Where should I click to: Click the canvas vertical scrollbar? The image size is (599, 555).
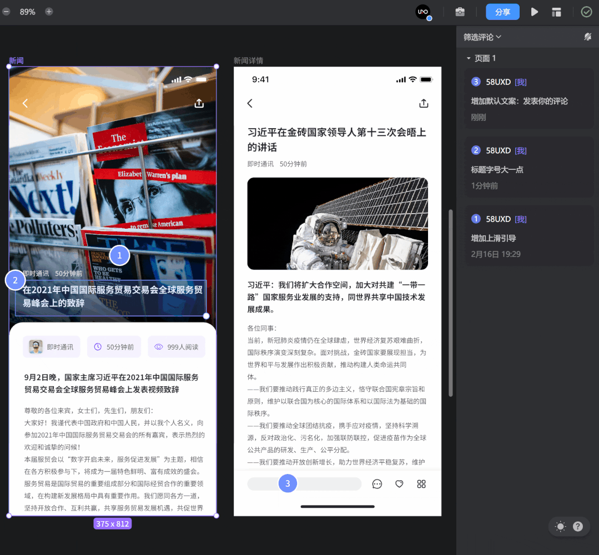pyautogui.click(x=451, y=303)
